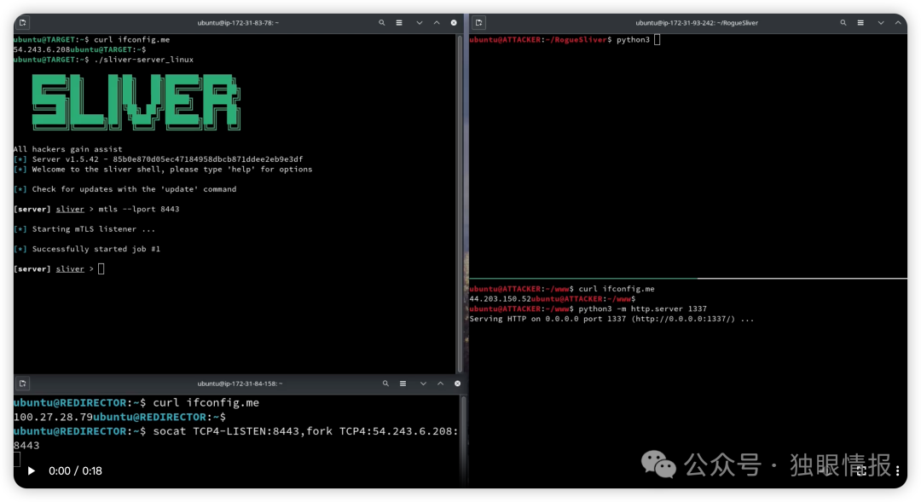Click the command 'mtls --lport 8443'
This screenshot has width=921, height=502.
(139, 209)
